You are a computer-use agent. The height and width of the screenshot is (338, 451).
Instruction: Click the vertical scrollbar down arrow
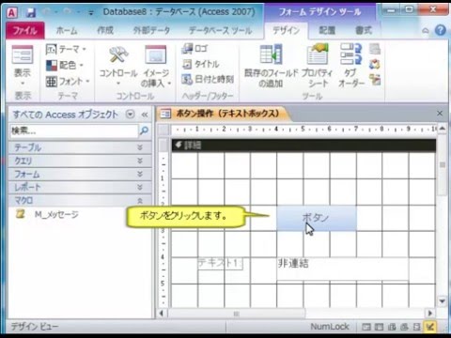click(442, 301)
